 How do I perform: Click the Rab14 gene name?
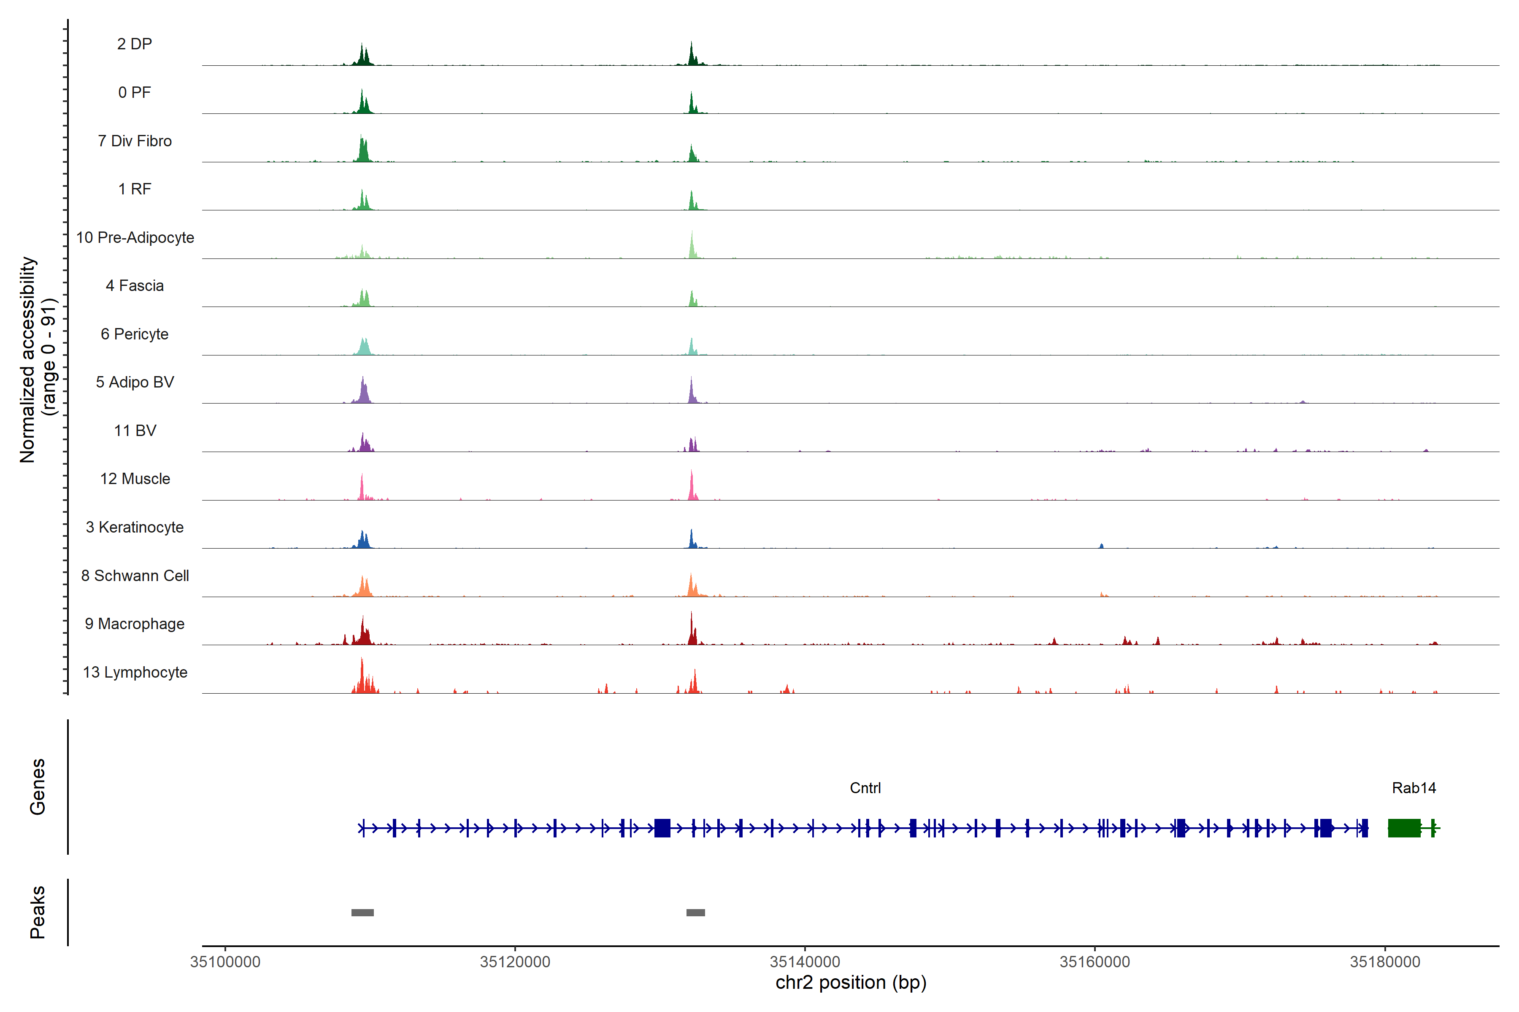point(1414,788)
